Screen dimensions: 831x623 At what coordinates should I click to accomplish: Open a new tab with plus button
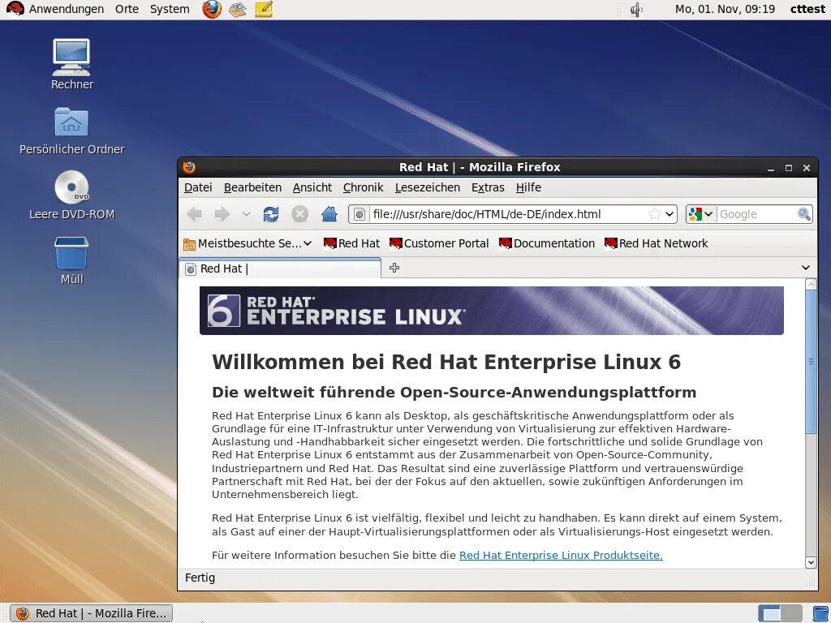pos(394,268)
